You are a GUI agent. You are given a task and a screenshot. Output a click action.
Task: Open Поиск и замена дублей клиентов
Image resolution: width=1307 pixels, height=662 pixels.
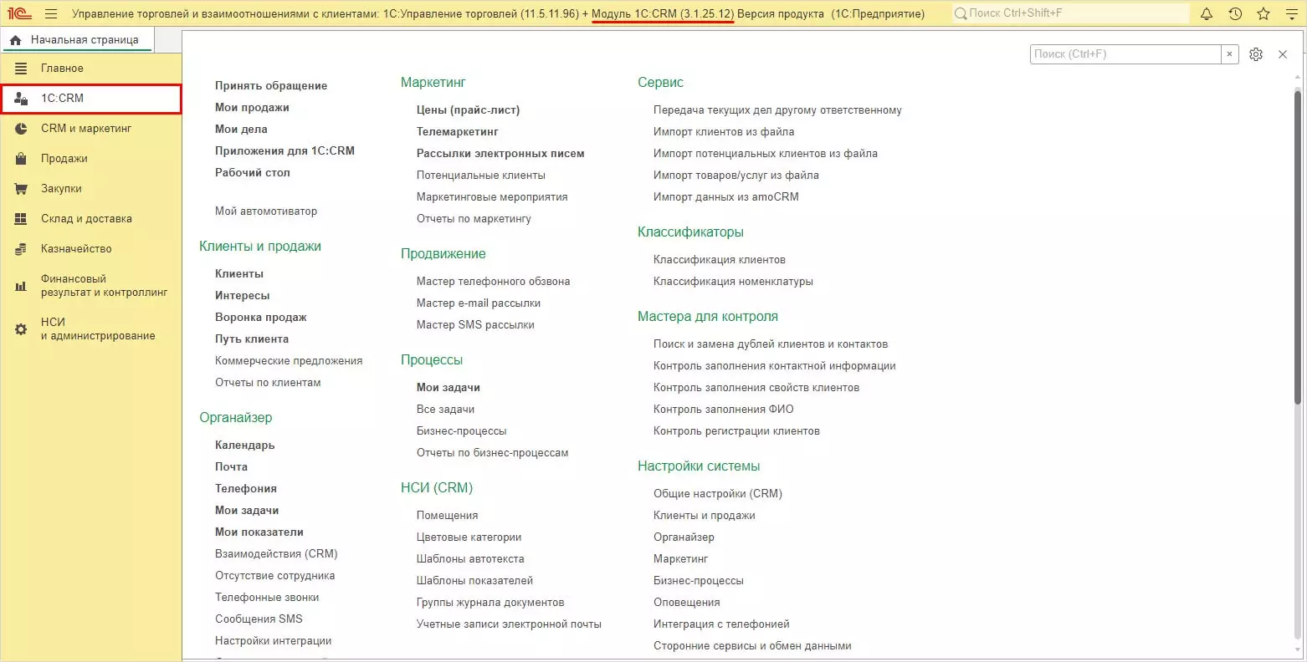point(771,344)
